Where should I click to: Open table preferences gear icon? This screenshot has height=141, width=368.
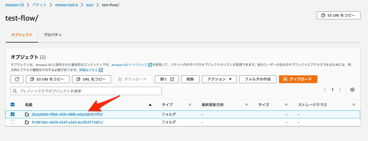pyautogui.click(x=352, y=90)
